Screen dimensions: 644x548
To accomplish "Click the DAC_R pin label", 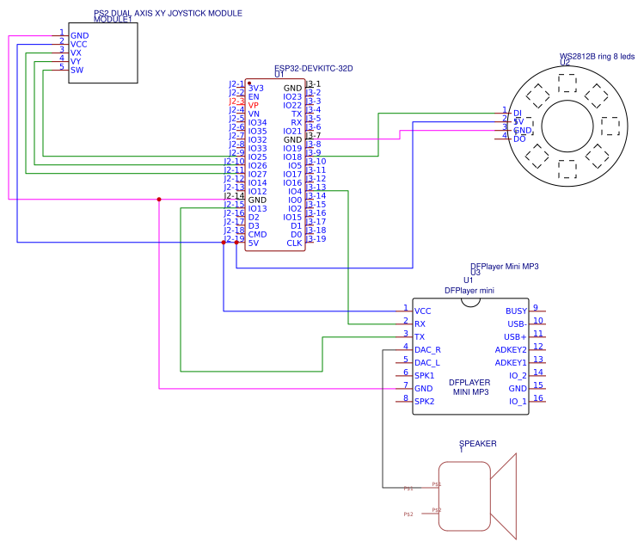I will pos(427,350).
